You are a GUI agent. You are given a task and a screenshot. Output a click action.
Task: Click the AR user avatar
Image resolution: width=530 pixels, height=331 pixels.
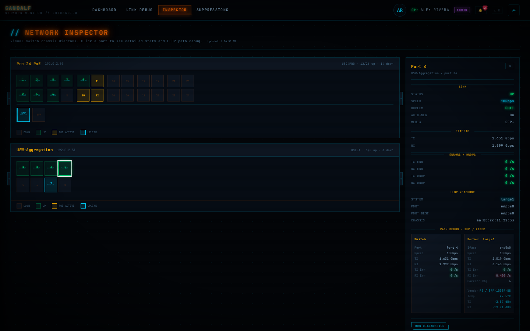[x=400, y=10]
